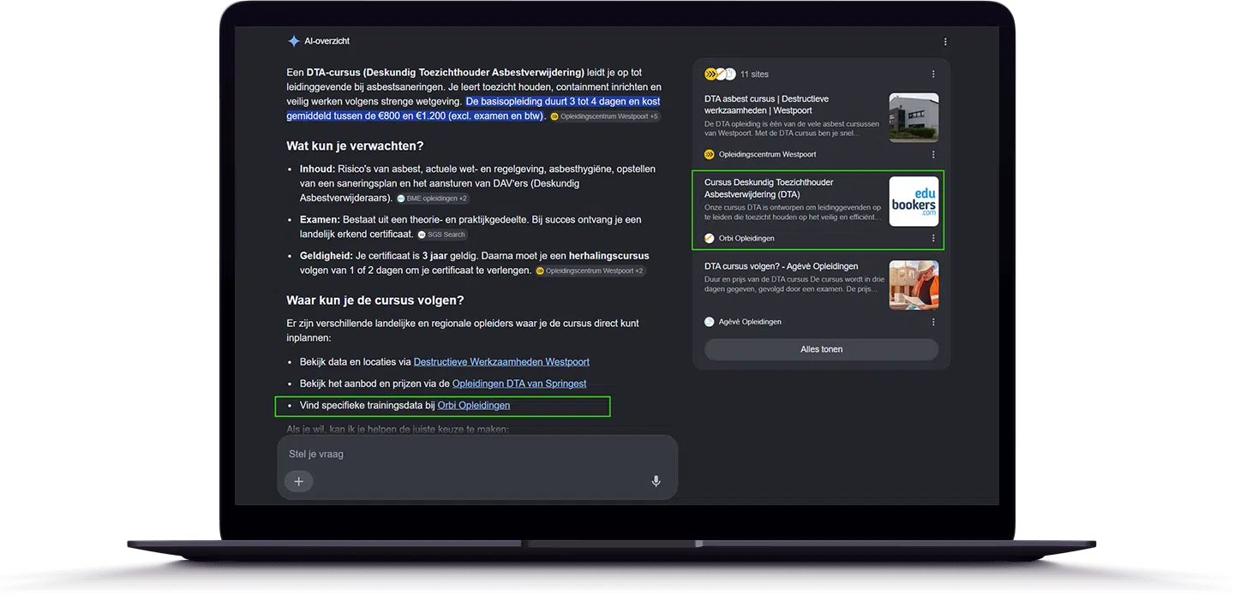Viewport: 1234px width, 595px height.
Task: Open the Opleidingscentrum Westpoort +2 source chip
Action: tap(590, 271)
